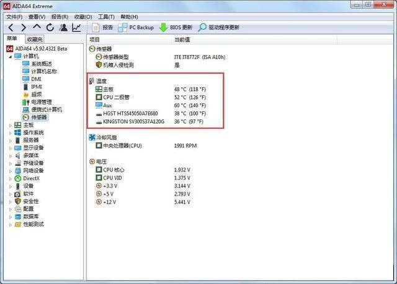This screenshot has height=284, width=397.
Task: Go forward with the right arrow icon
Action: pyautogui.click(x=24, y=27)
